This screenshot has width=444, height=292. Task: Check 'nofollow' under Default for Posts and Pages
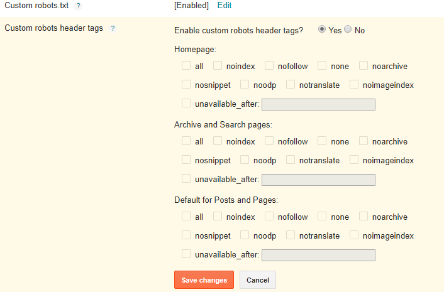point(269,216)
